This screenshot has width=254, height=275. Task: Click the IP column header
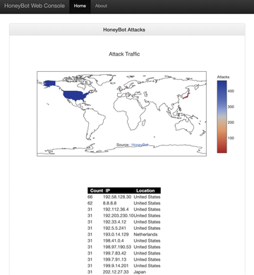108,190
